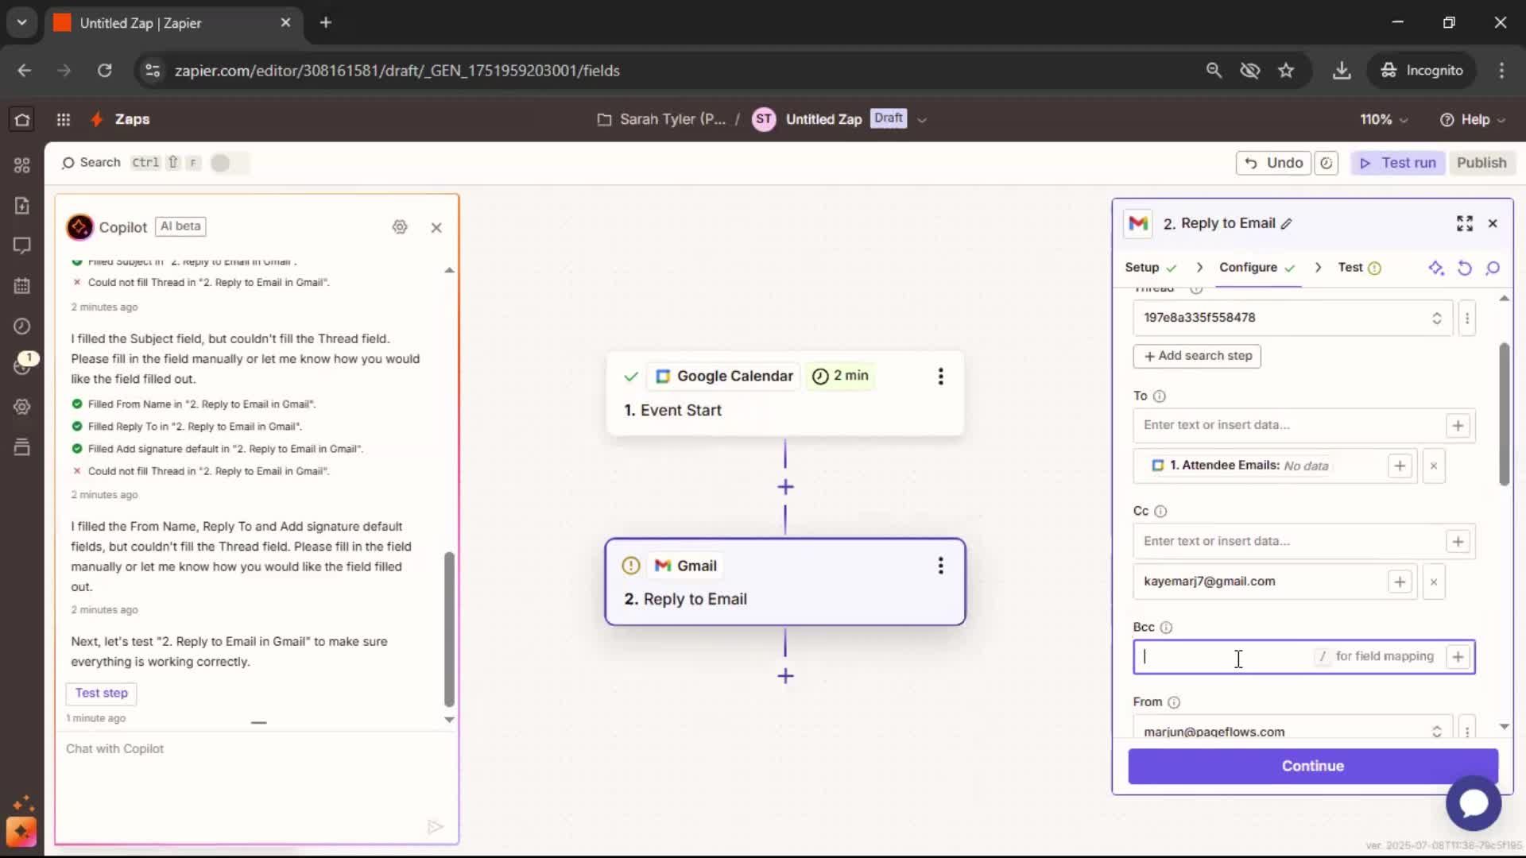The image size is (1526, 858).
Task: Click the search fields magnifier icon
Action: 1493,268
